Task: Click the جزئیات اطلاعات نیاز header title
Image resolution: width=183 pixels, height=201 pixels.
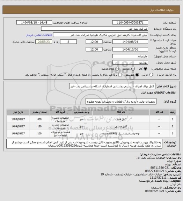Action: [162, 10]
